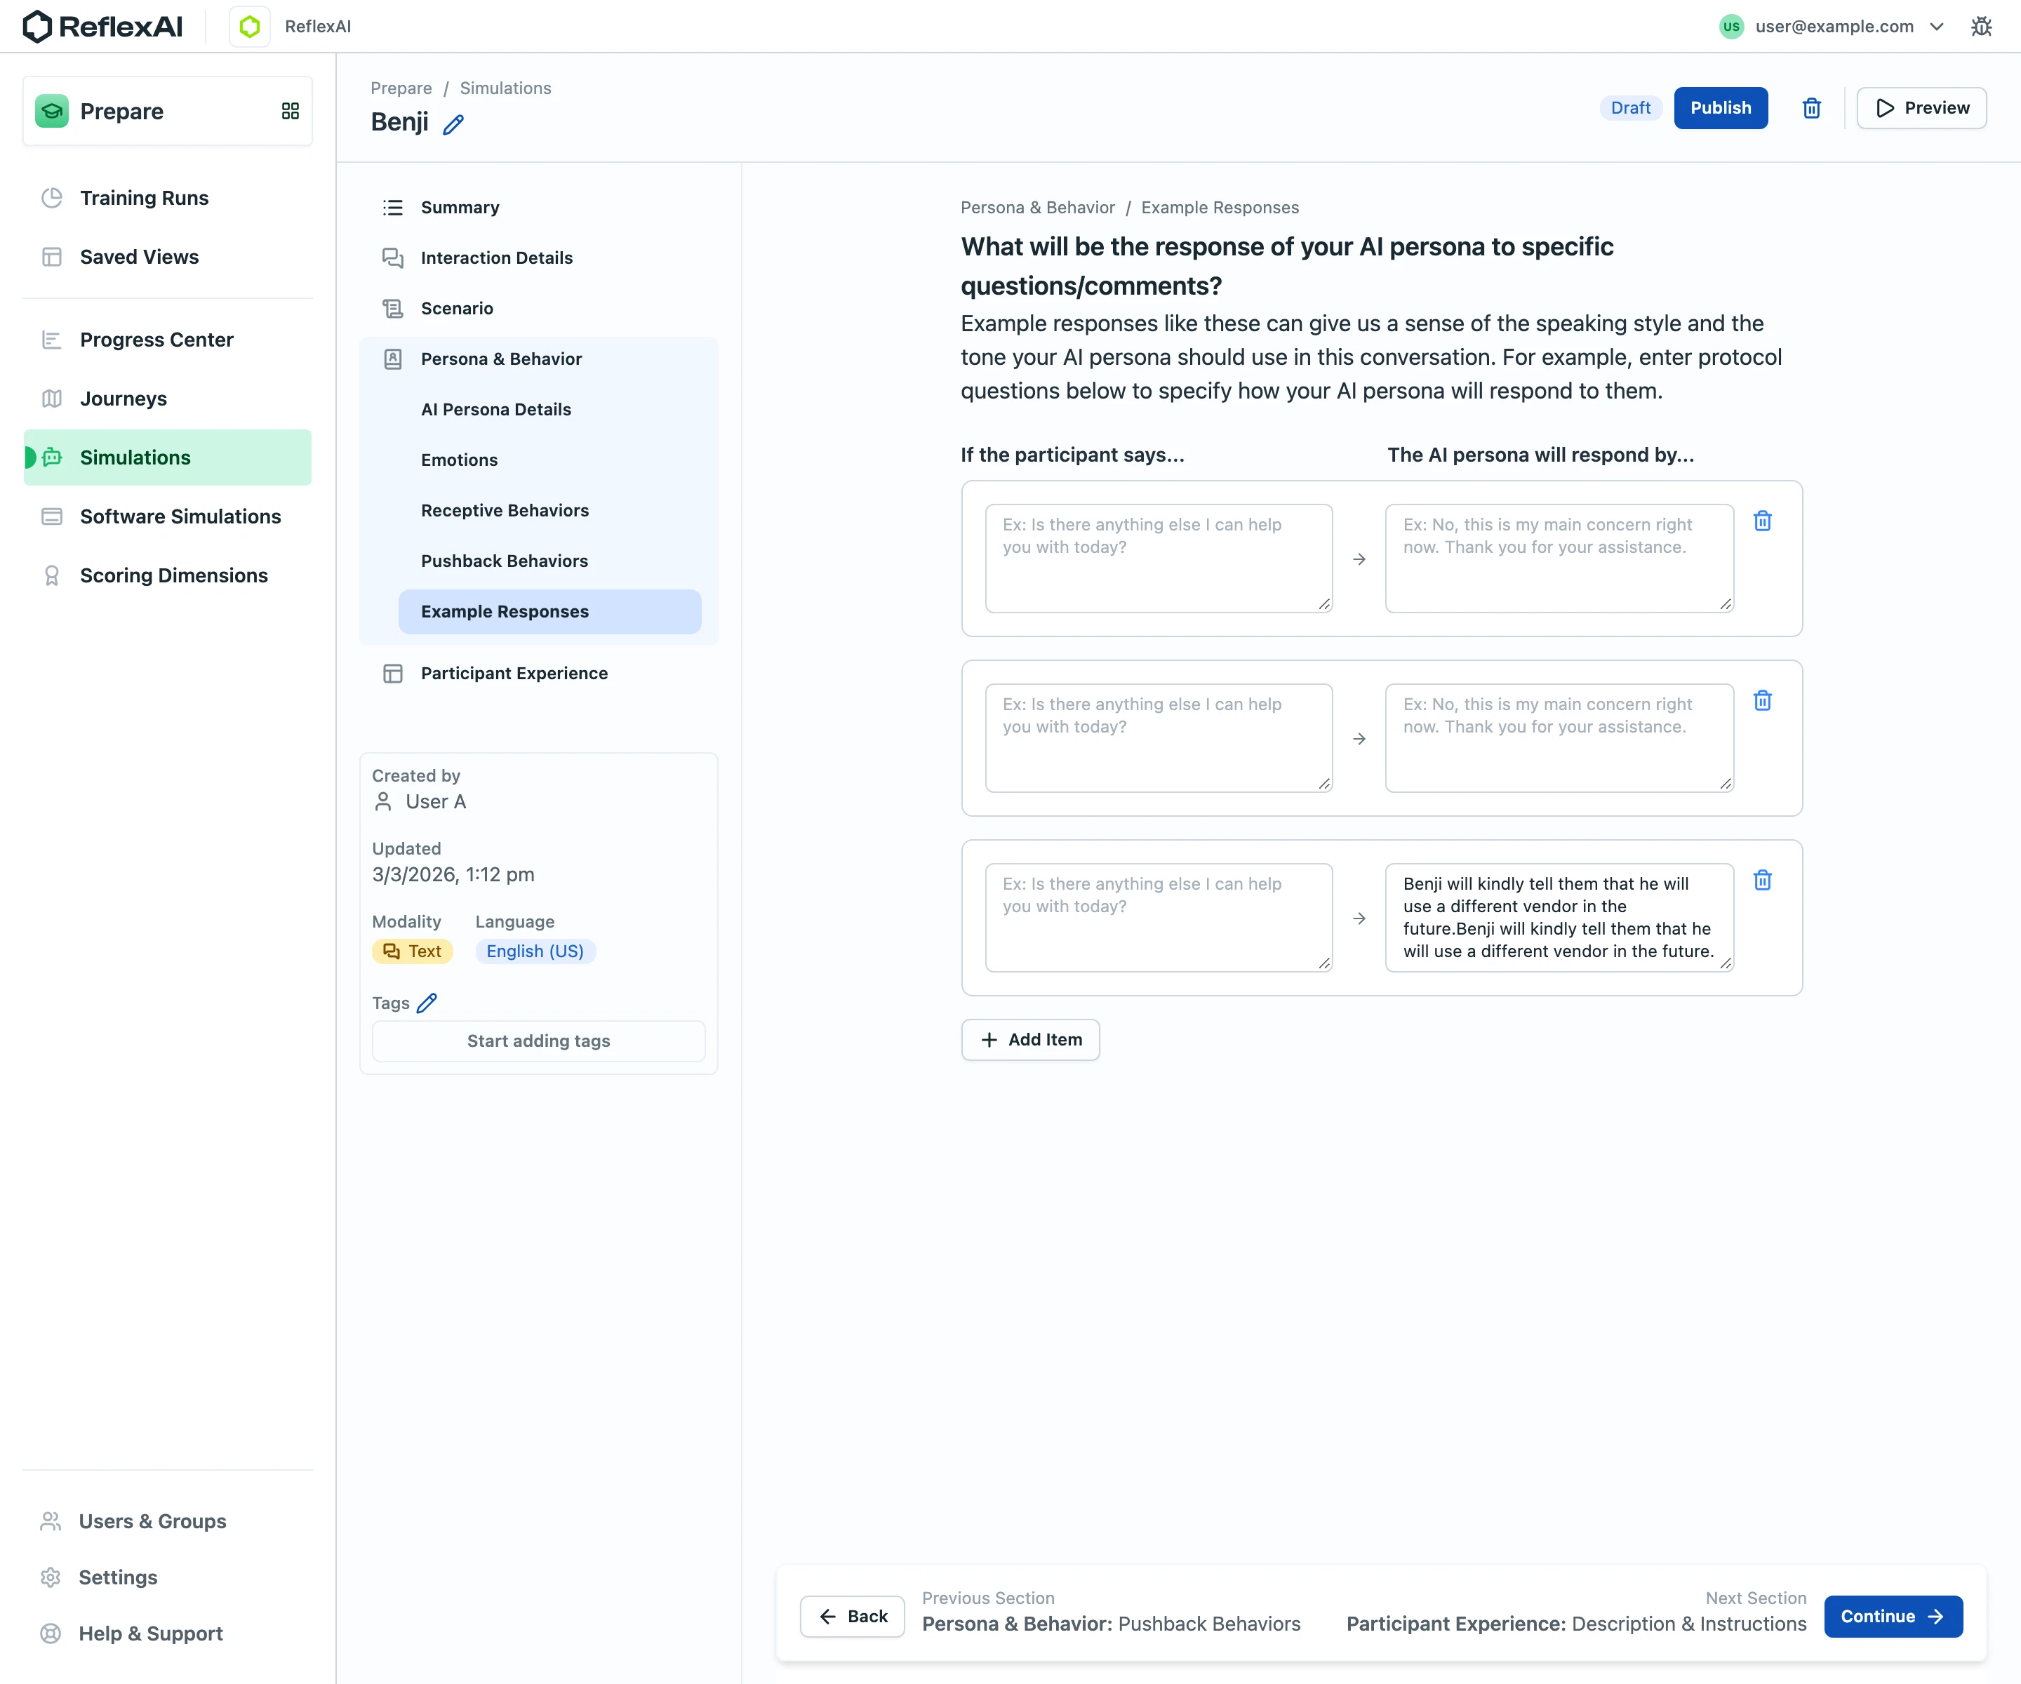Select Receptive Behaviors subsection
The height and width of the screenshot is (1684, 2021).
[549, 510]
